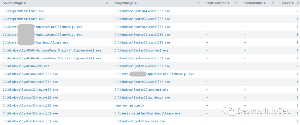
Task: Click the SourceImage column header label
Action: (13, 3)
